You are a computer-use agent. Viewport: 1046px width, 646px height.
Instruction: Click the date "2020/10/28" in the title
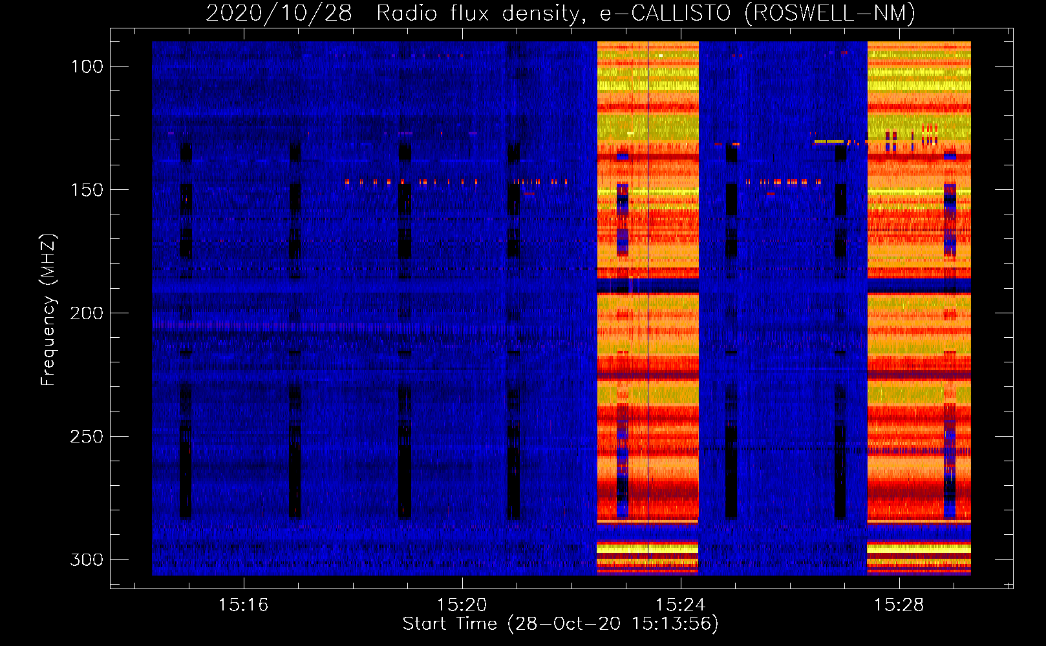coord(279,13)
